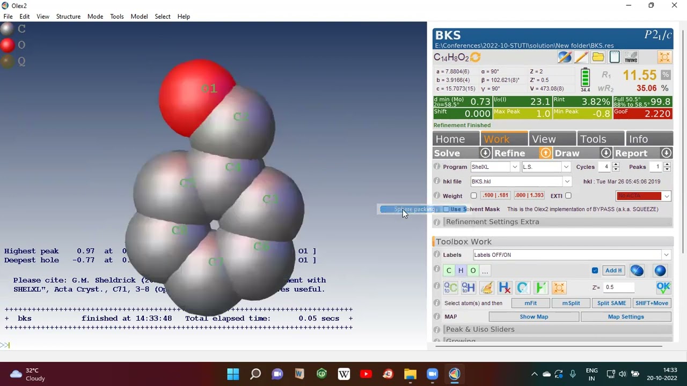Screen dimensions: 687x386
Task: Click the anisotropic ellipsoid icon
Action: (637, 271)
